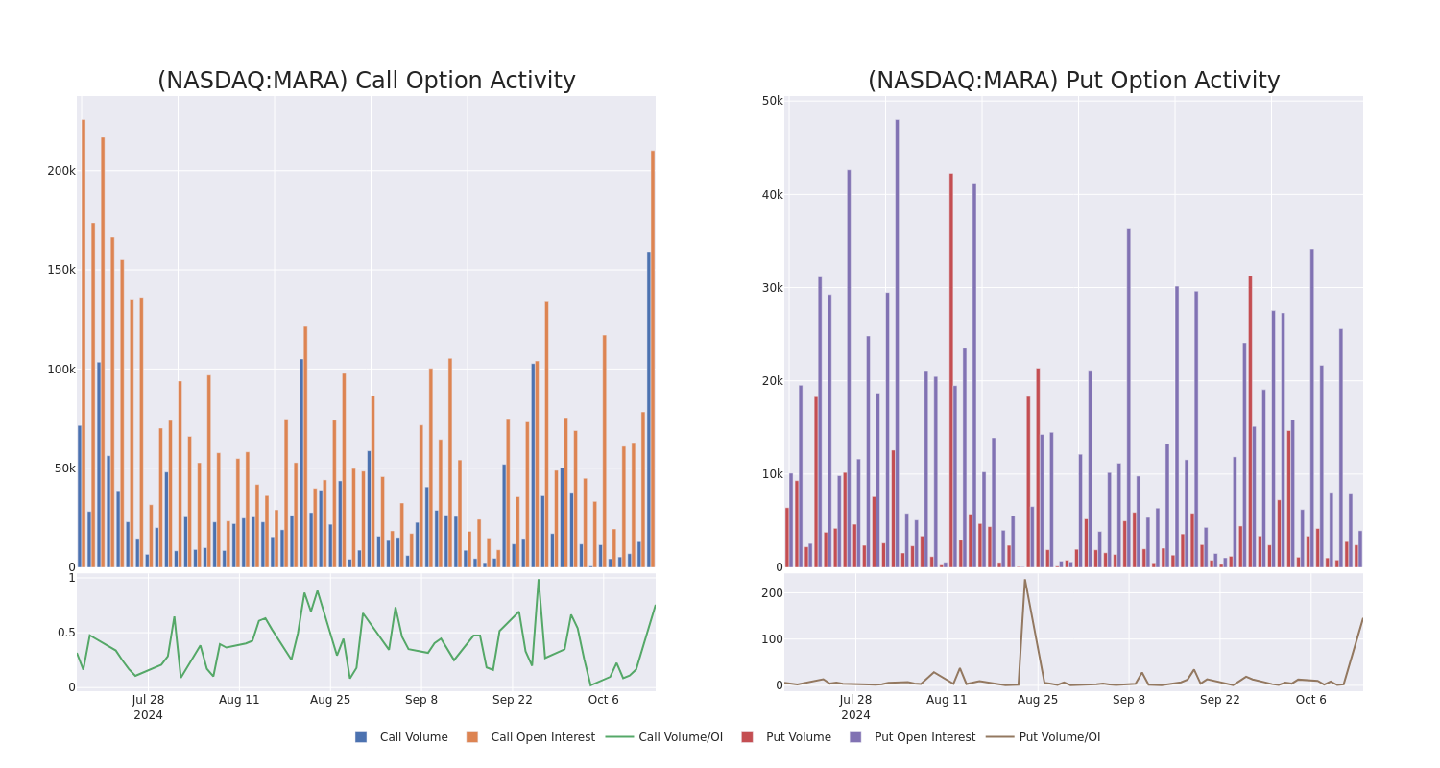The image size is (1440, 768).
Task: Click the 20k label on put chart
Action: point(773,380)
